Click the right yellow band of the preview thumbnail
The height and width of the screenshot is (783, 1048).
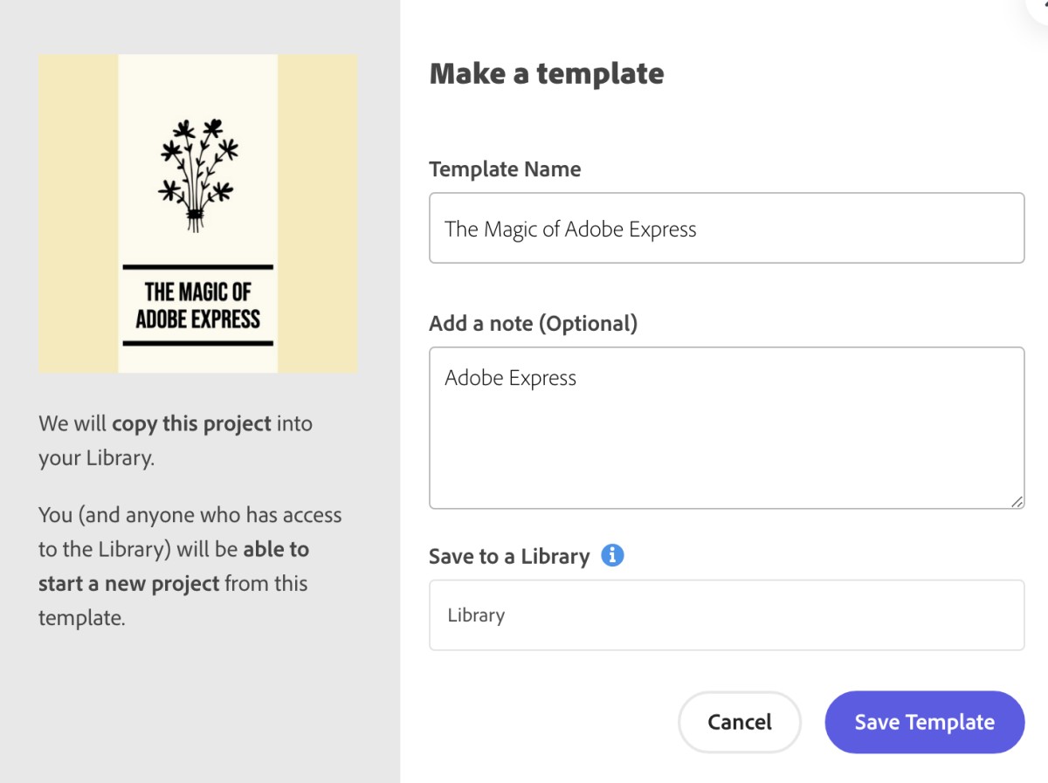pos(318,214)
